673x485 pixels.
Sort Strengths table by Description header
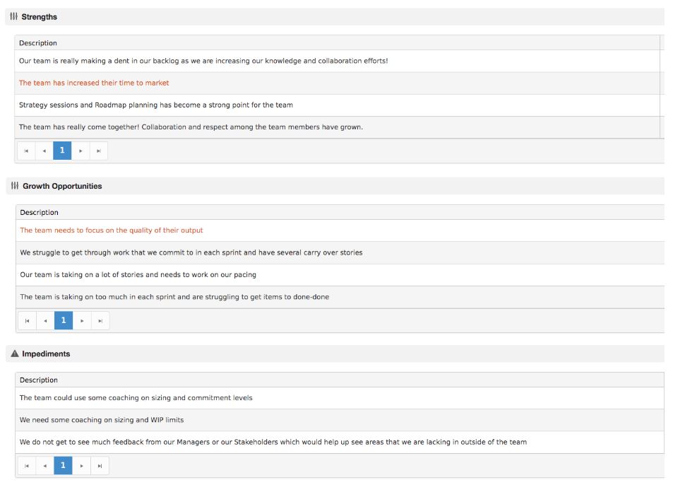37,43
